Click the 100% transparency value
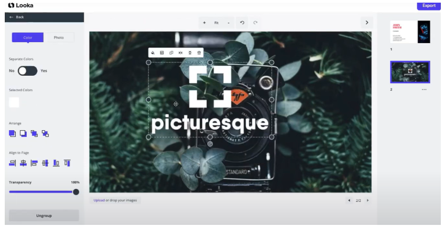 (75, 182)
